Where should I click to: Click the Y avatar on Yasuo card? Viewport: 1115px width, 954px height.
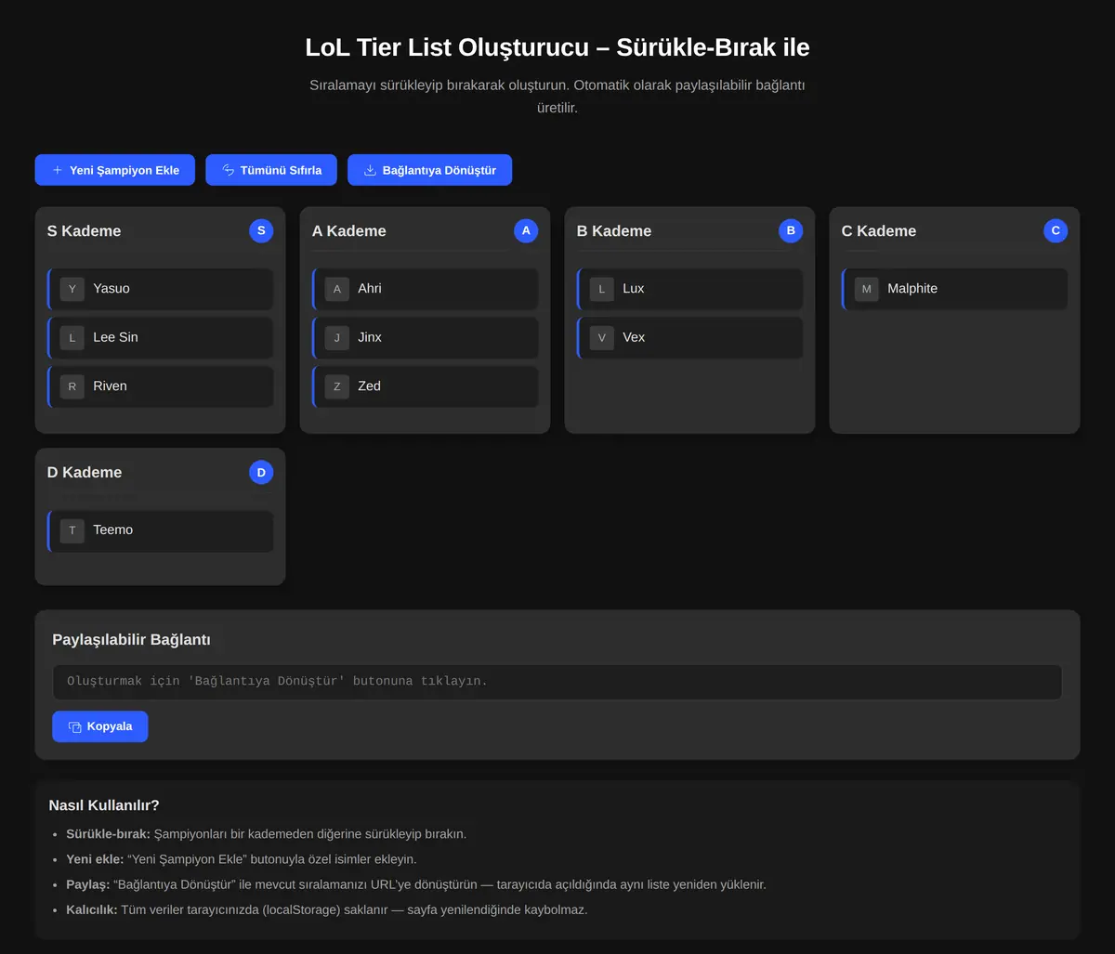point(72,289)
